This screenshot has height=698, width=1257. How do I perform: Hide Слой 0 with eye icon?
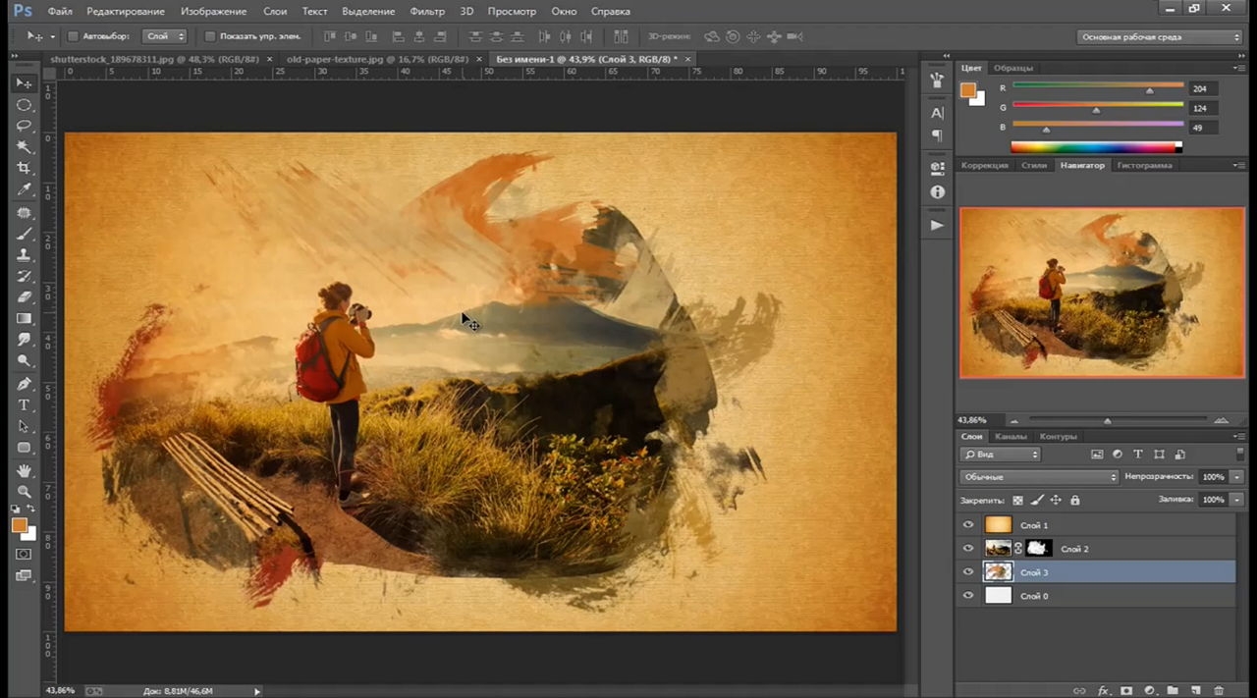click(969, 596)
